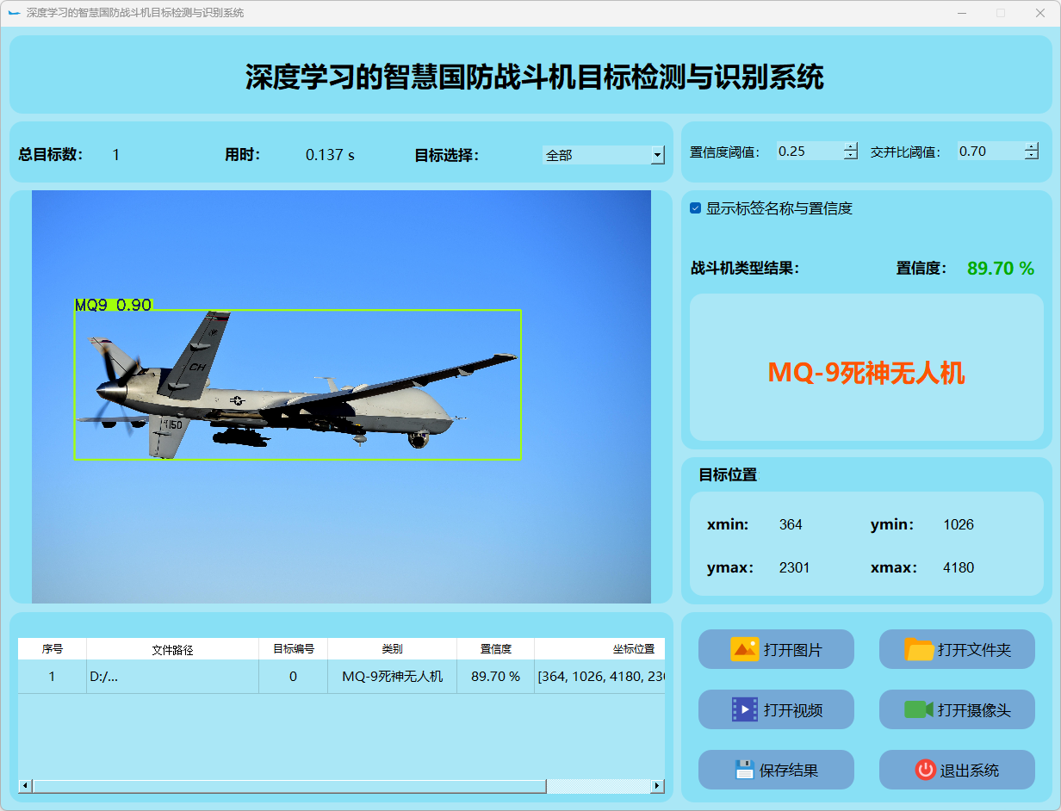Toggle the 显示标签名称与置信度 checkbox

point(696,208)
